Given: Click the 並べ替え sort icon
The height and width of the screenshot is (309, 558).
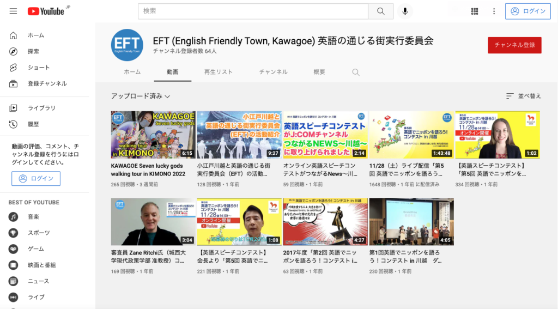Looking at the screenshot, I should click(x=510, y=96).
